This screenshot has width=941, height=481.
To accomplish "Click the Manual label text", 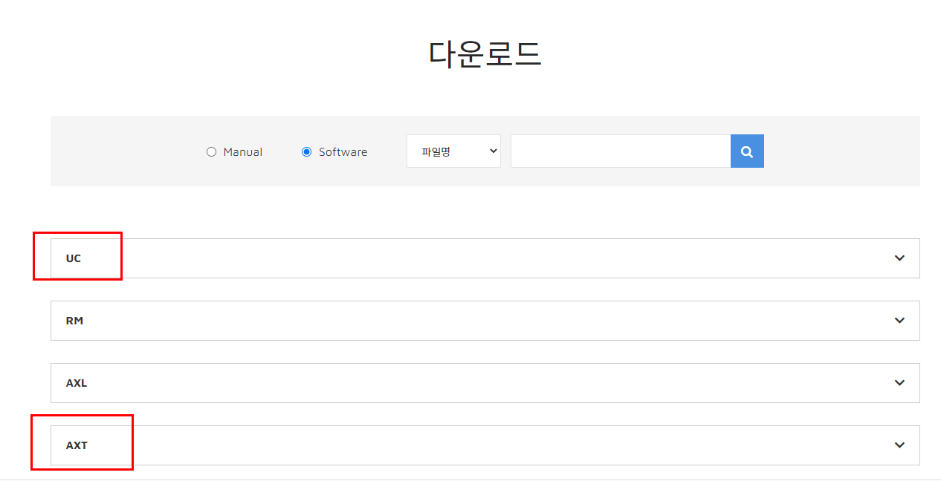I will pos(242,152).
